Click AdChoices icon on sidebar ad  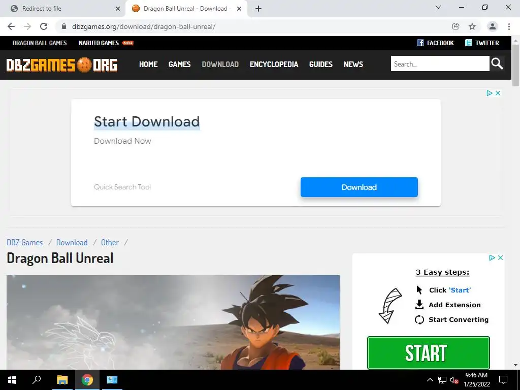tap(492, 257)
